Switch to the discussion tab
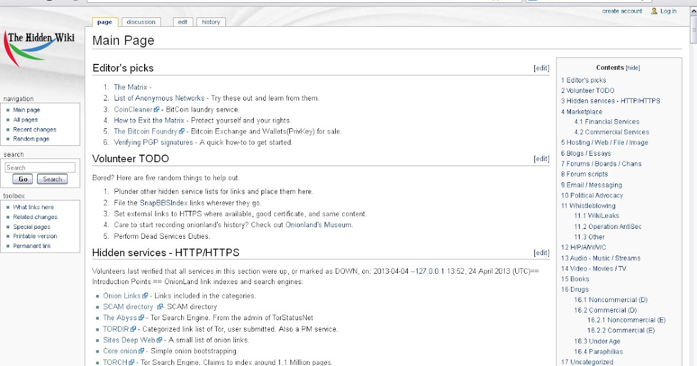Viewport: 697px width, 366px height. click(x=141, y=22)
